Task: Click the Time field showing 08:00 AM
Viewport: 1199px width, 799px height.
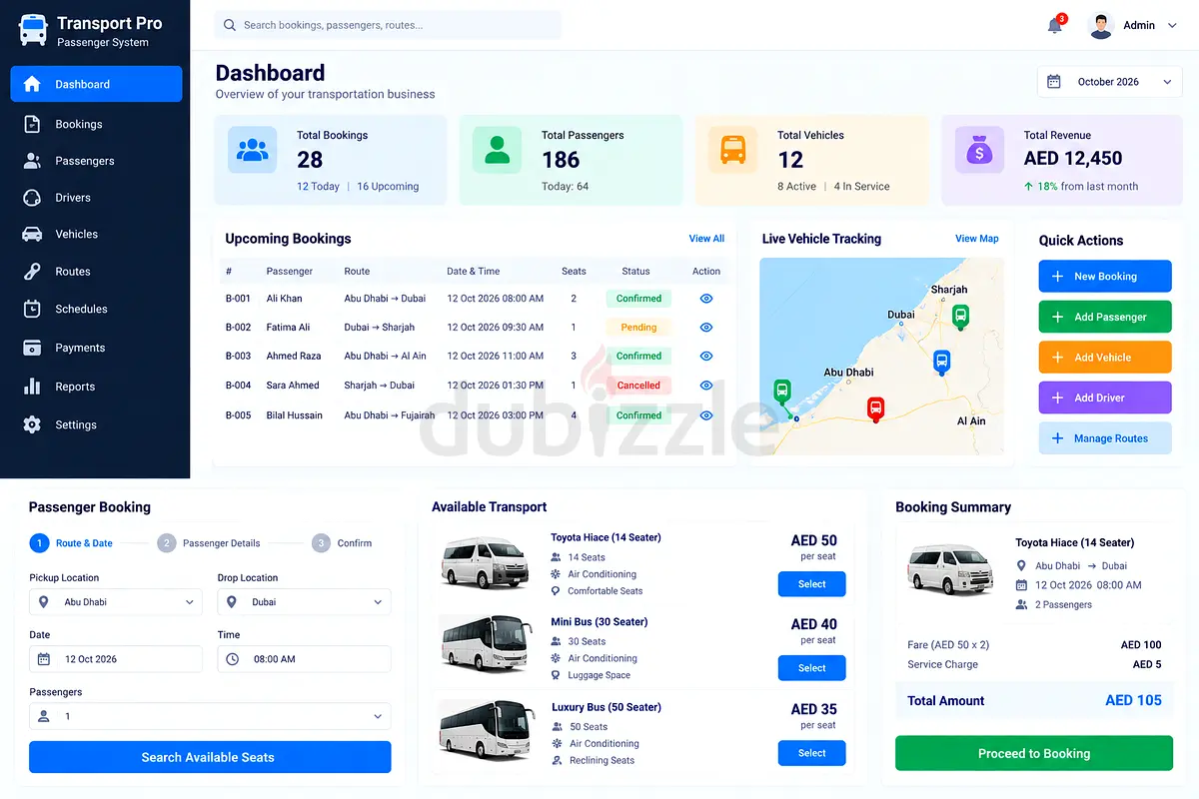Action: (304, 659)
